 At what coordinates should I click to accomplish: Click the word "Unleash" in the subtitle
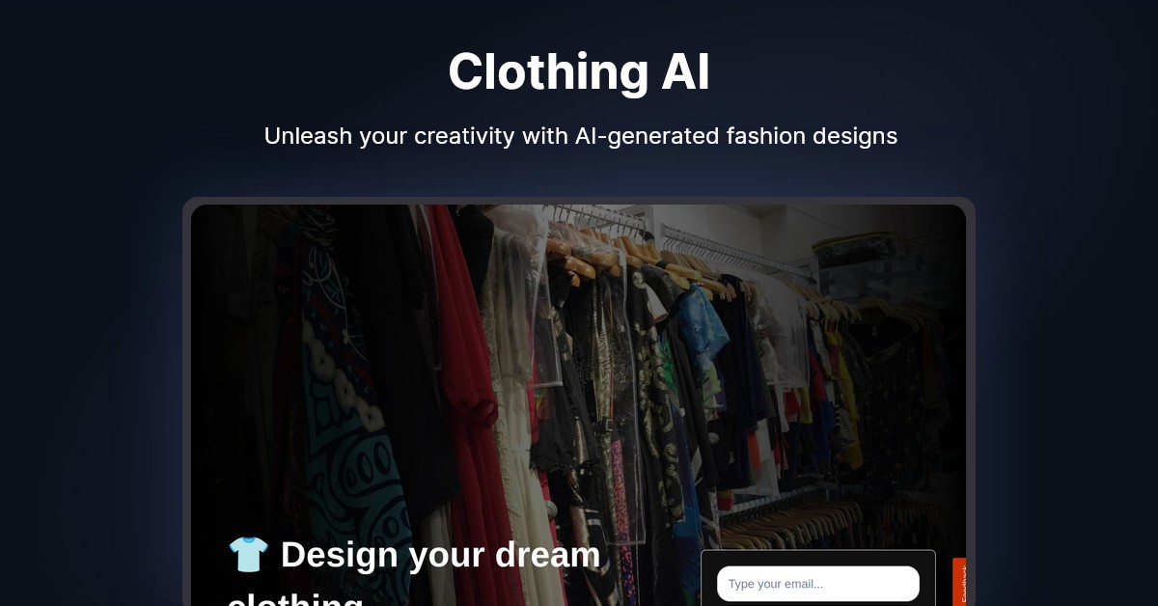coord(308,136)
